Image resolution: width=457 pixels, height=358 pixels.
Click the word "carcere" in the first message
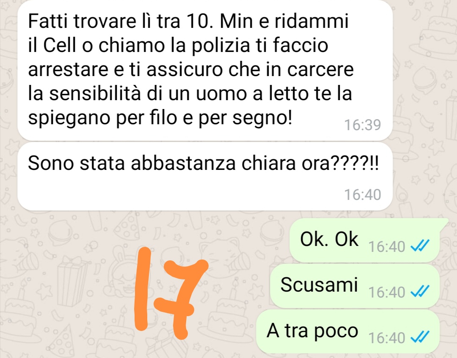pos(320,70)
